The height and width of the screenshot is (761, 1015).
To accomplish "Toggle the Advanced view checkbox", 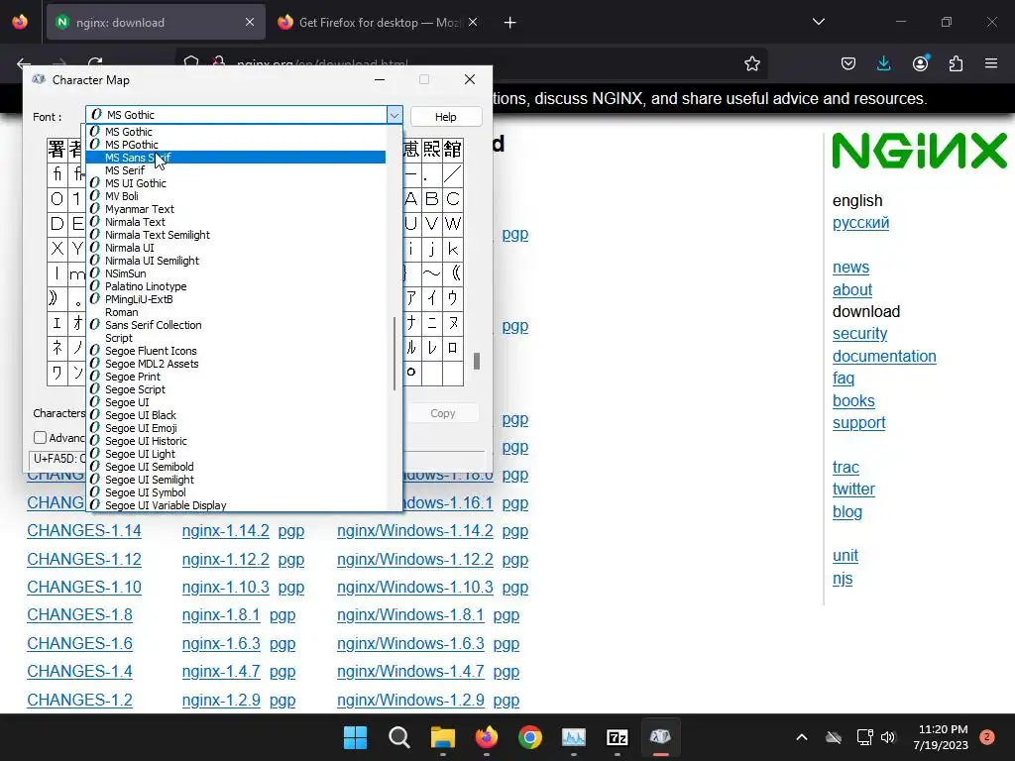I will pyautogui.click(x=40, y=437).
